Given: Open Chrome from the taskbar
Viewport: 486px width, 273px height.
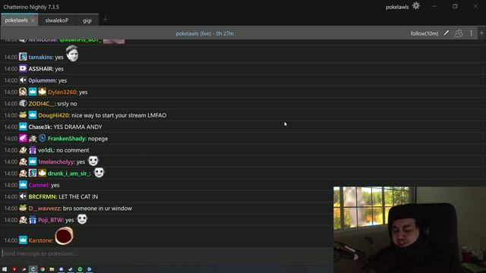Looking at the screenshot, I should pos(43,269).
